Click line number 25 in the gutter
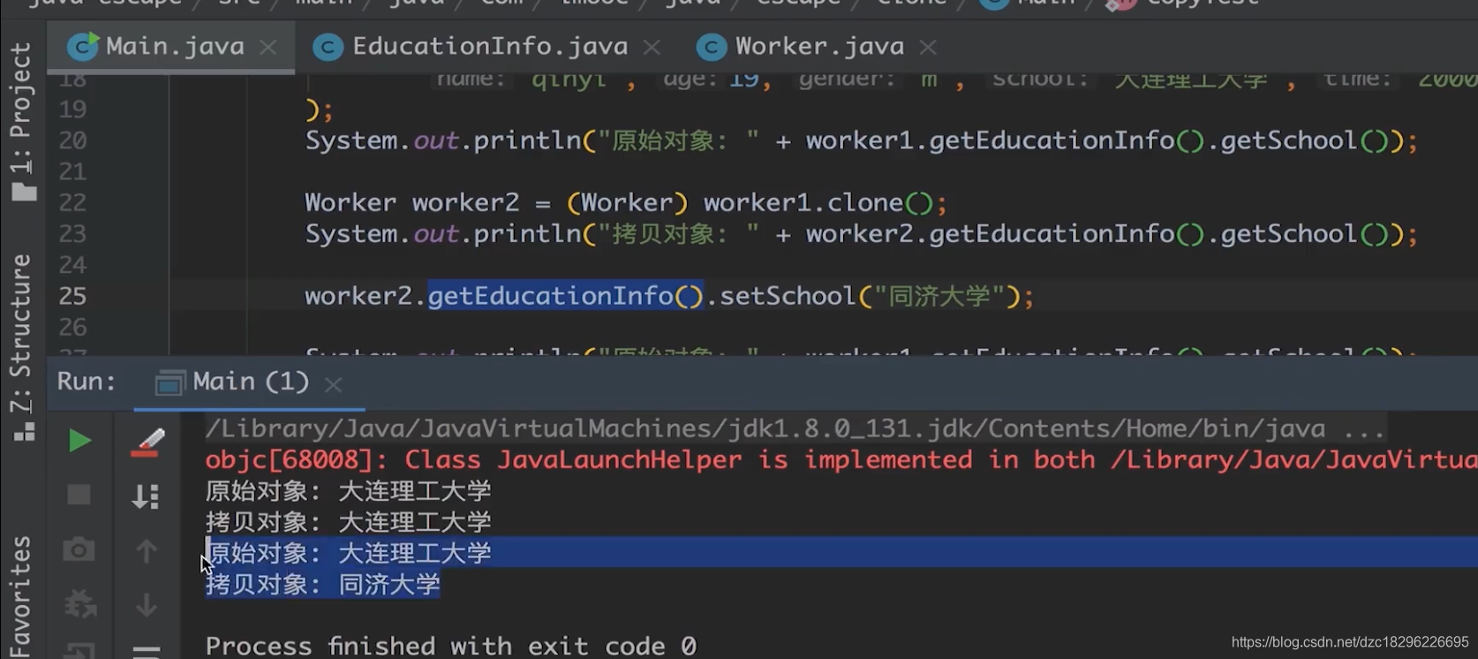The width and height of the screenshot is (1478, 659). [72, 296]
